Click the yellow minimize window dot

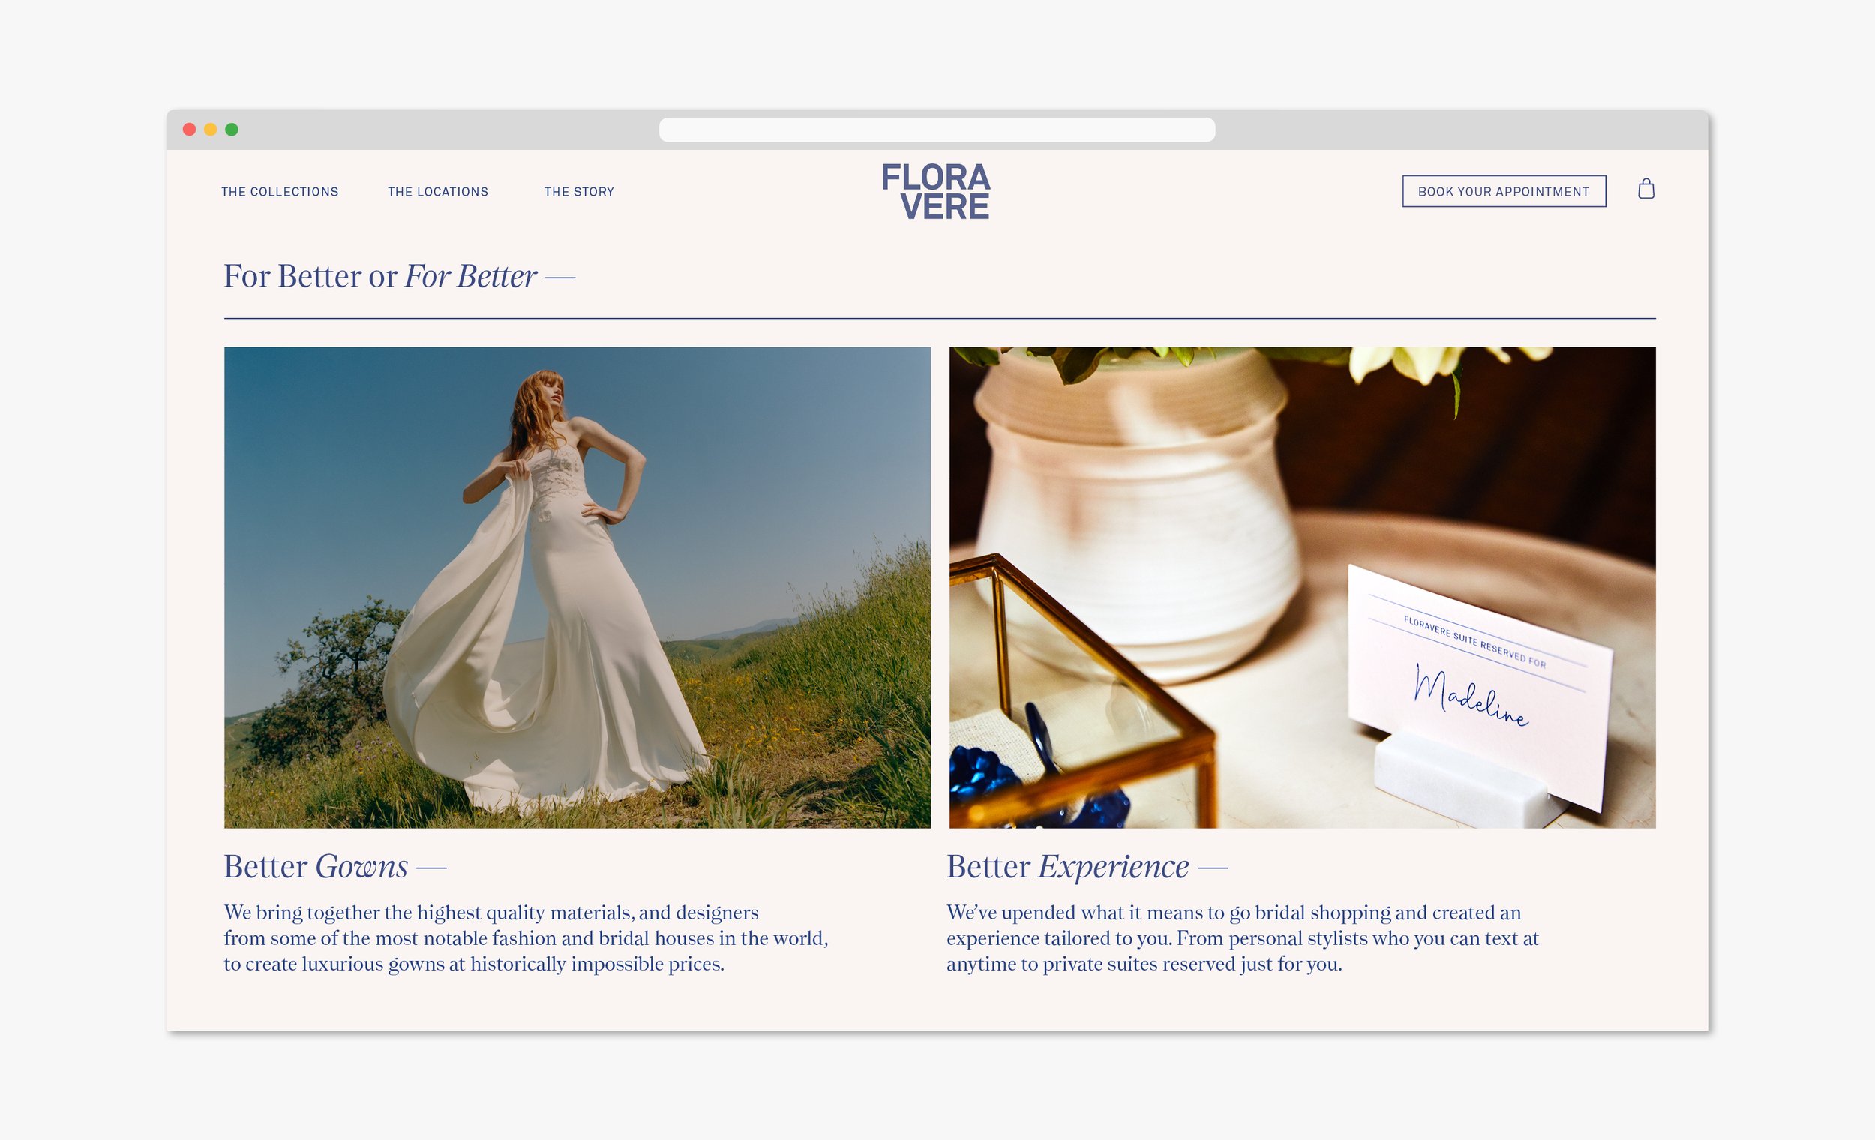tap(211, 130)
